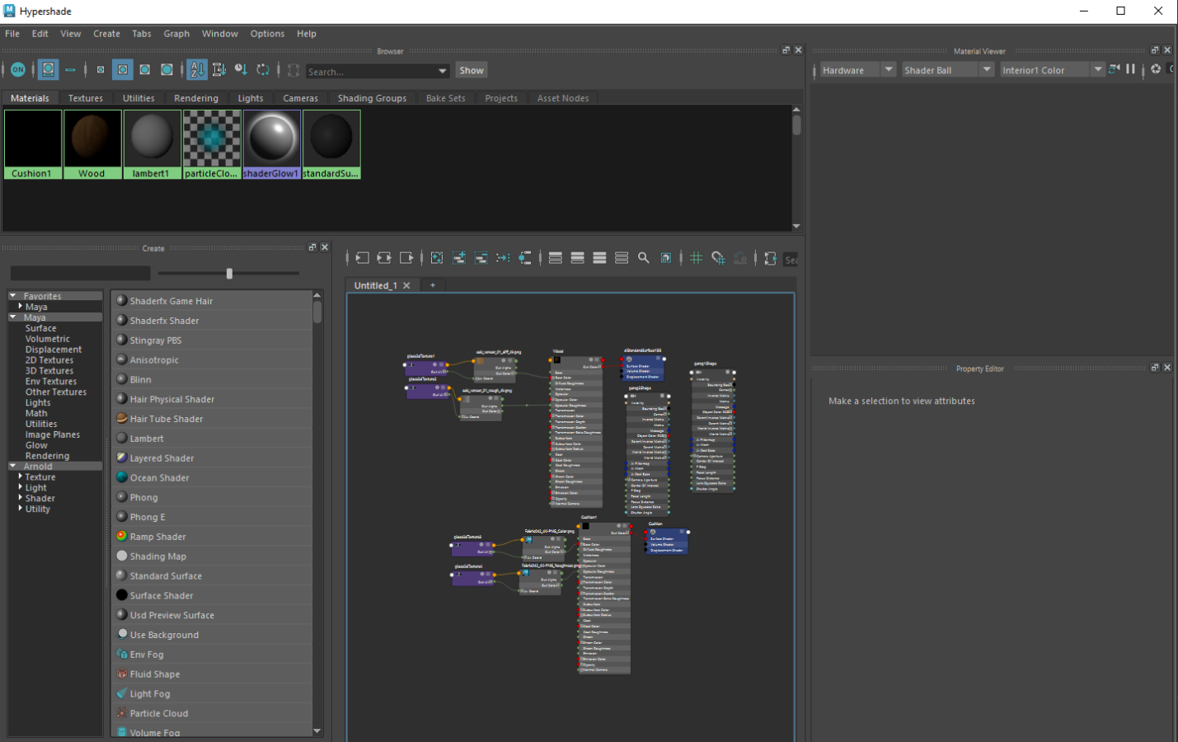Click add selected nodes to graph icon
The width and height of the screenshot is (1178, 742).
[459, 258]
